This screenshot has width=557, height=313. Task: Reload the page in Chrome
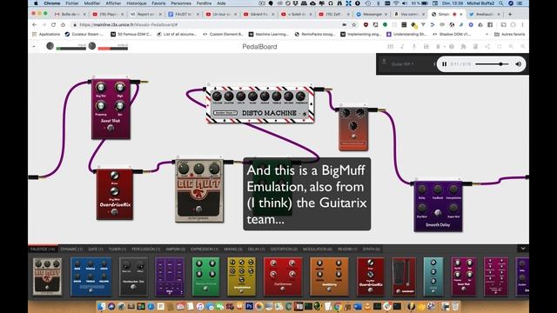point(53,25)
